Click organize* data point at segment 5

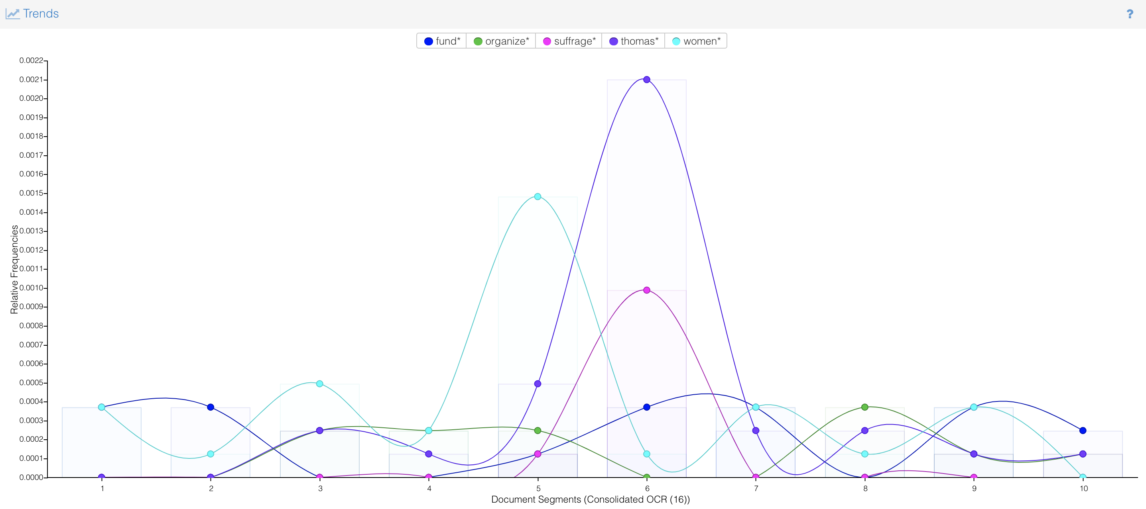(x=538, y=430)
